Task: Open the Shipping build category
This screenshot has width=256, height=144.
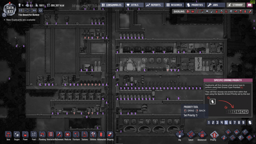Action: click(110, 136)
